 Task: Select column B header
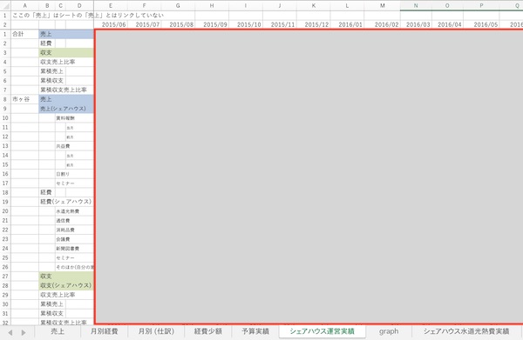(x=47, y=6)
